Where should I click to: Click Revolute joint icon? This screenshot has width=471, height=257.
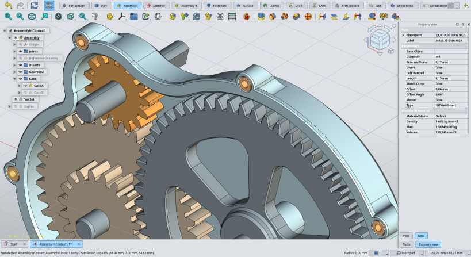point(273,17)
